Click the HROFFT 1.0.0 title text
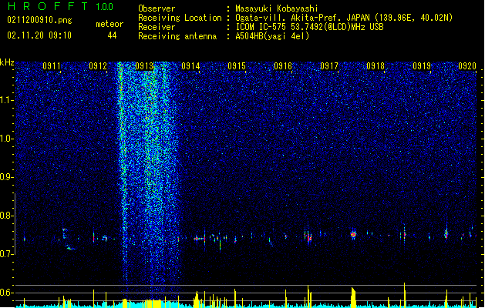485x308 pixels. pos(60,6)
